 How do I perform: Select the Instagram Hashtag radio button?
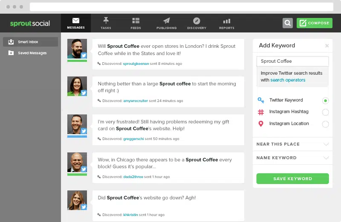pos(325,112)
